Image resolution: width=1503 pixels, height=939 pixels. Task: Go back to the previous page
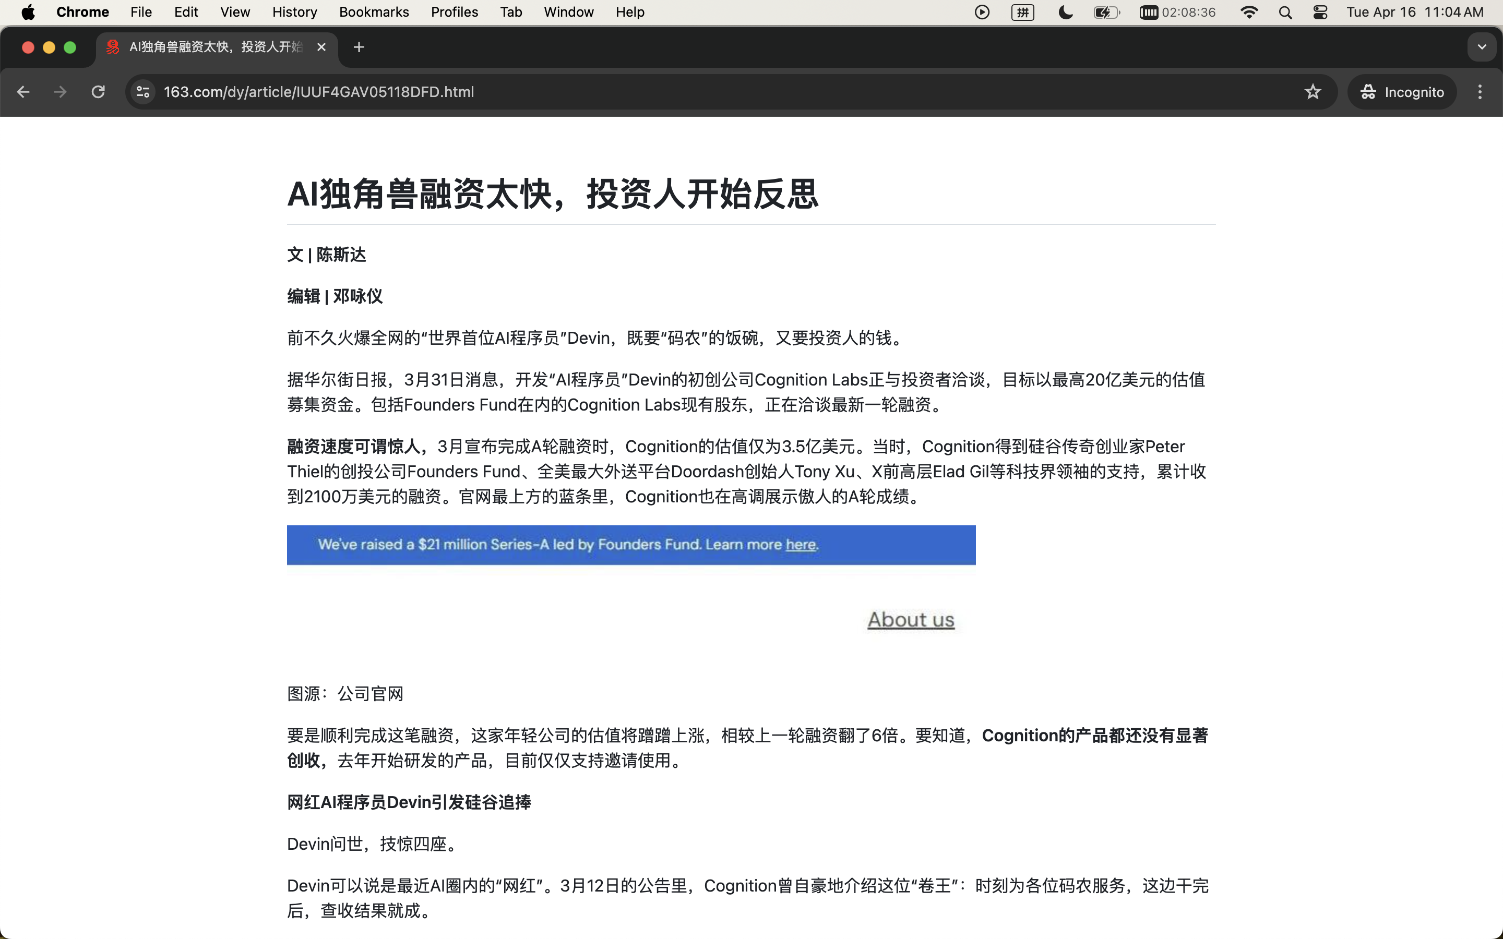click(23, 92)
